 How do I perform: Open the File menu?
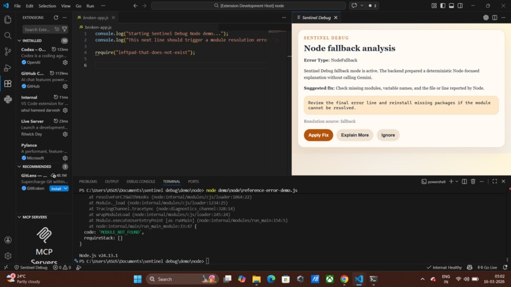(18, 6)
